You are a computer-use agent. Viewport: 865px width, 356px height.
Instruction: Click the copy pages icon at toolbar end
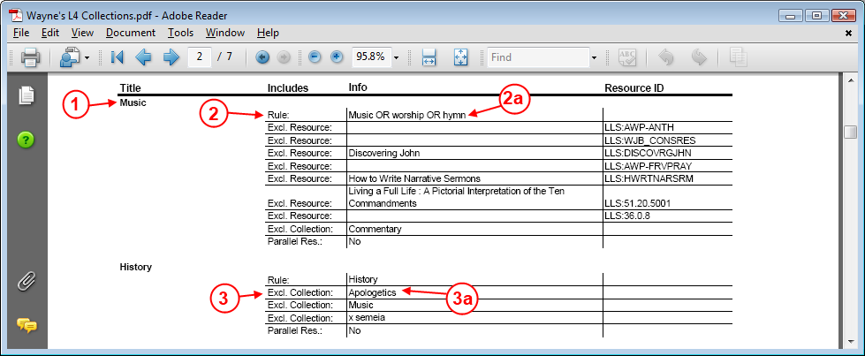(738, 57)
